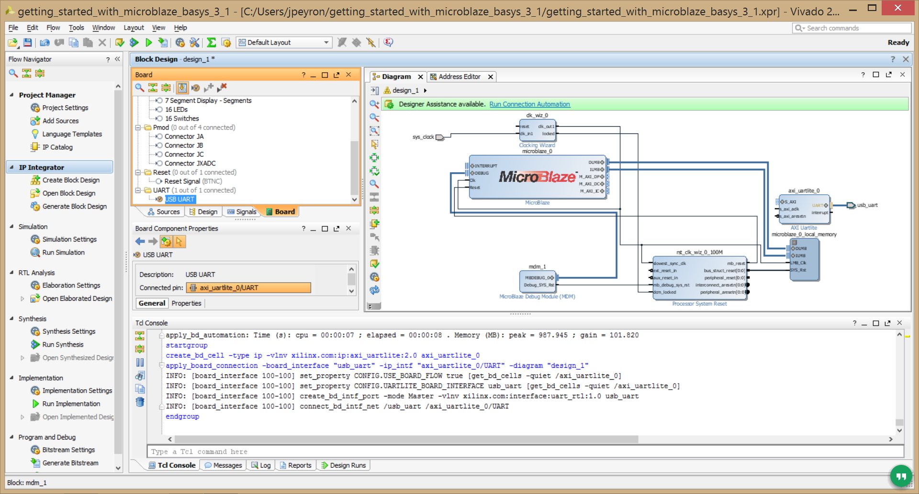Click search icon in Board panel toolbar
919x494 pixels.
pos(139,88)
